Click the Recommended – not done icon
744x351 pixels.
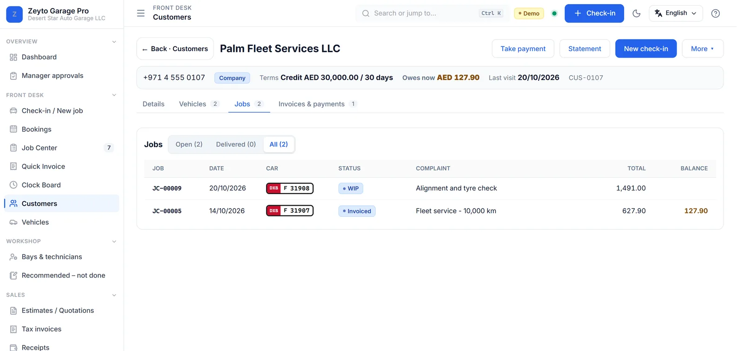[13, 276]
